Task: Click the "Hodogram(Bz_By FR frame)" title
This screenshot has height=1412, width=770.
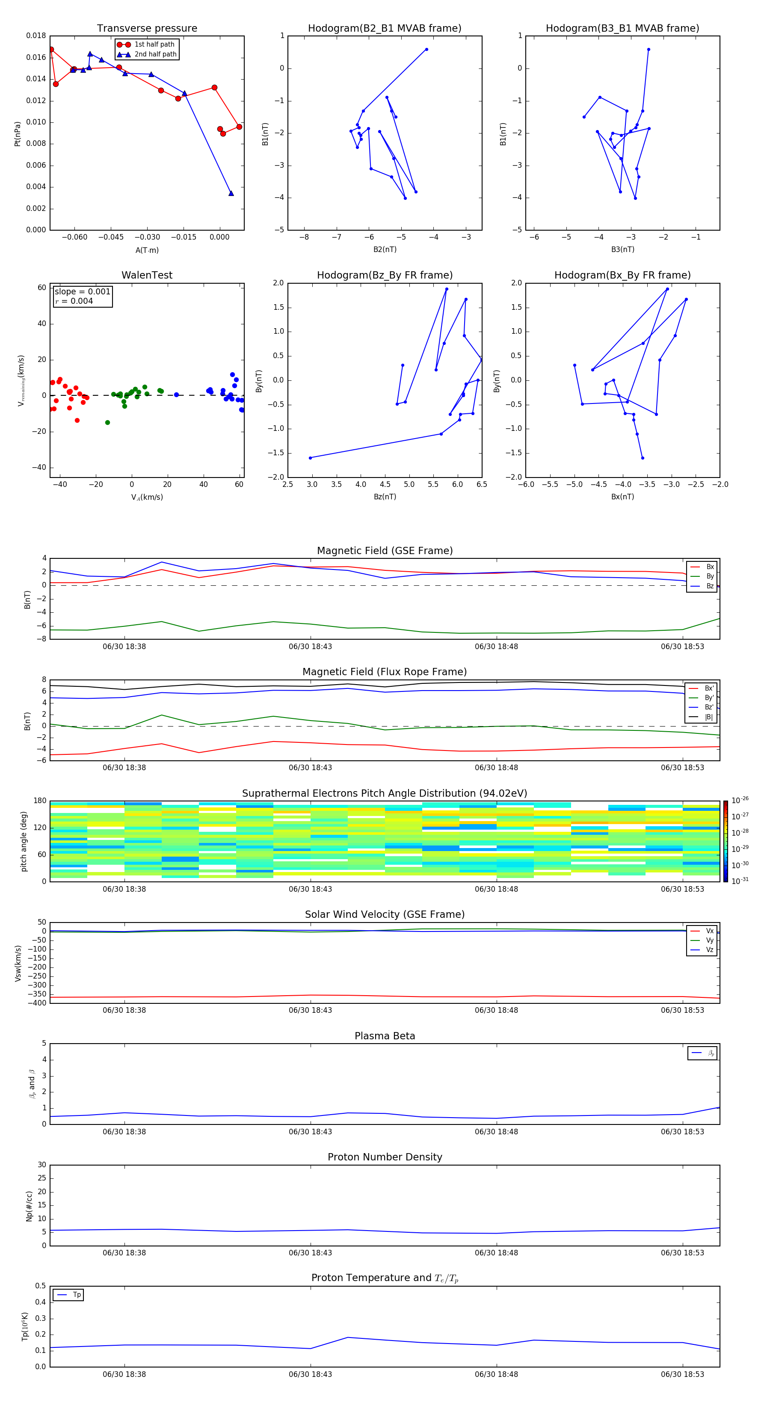Action: (x=385, y=275)
